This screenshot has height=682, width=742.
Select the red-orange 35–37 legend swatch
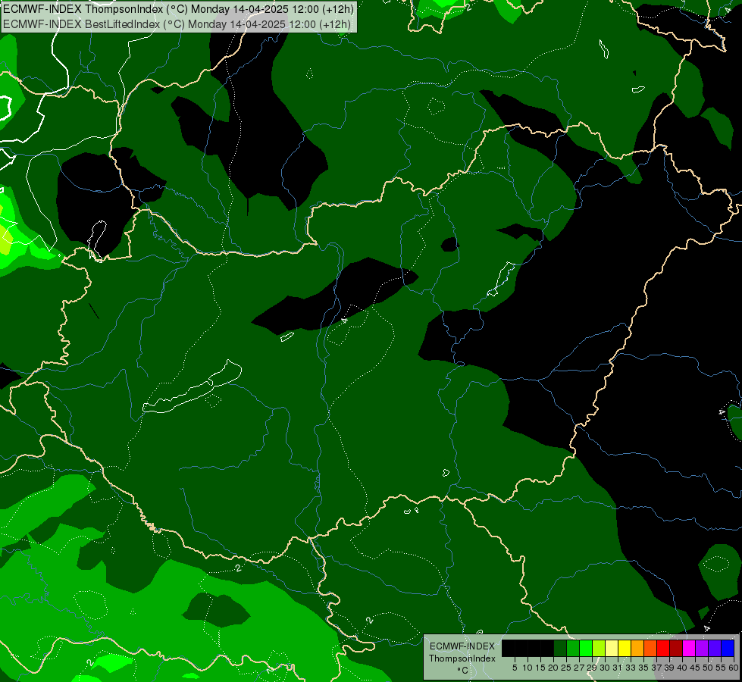[650, 648]
